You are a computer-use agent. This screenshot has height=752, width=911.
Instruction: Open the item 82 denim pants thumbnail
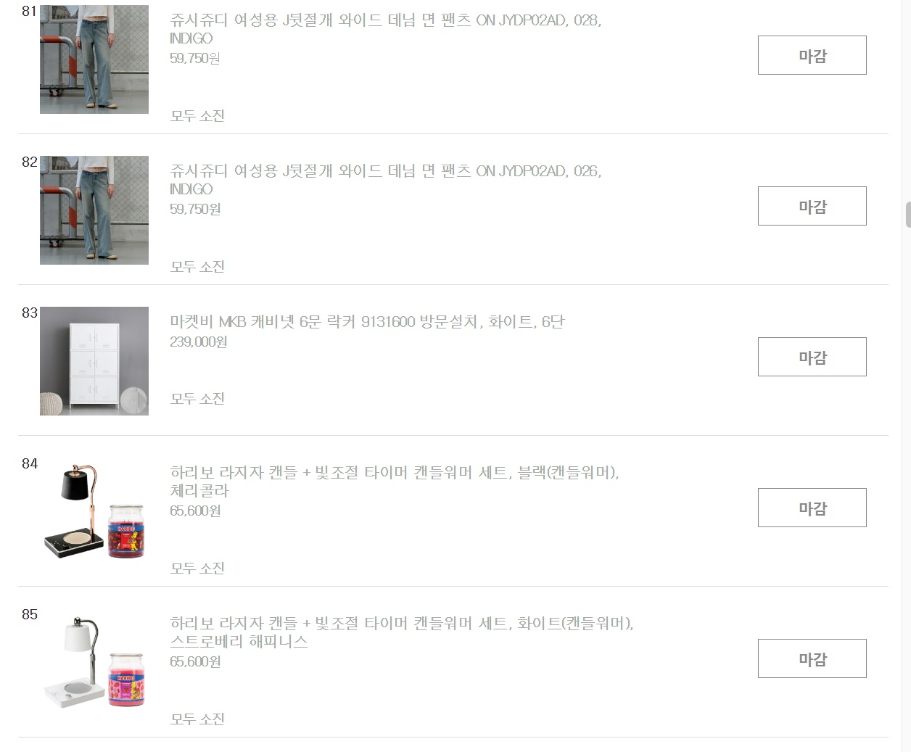point(94,210)
